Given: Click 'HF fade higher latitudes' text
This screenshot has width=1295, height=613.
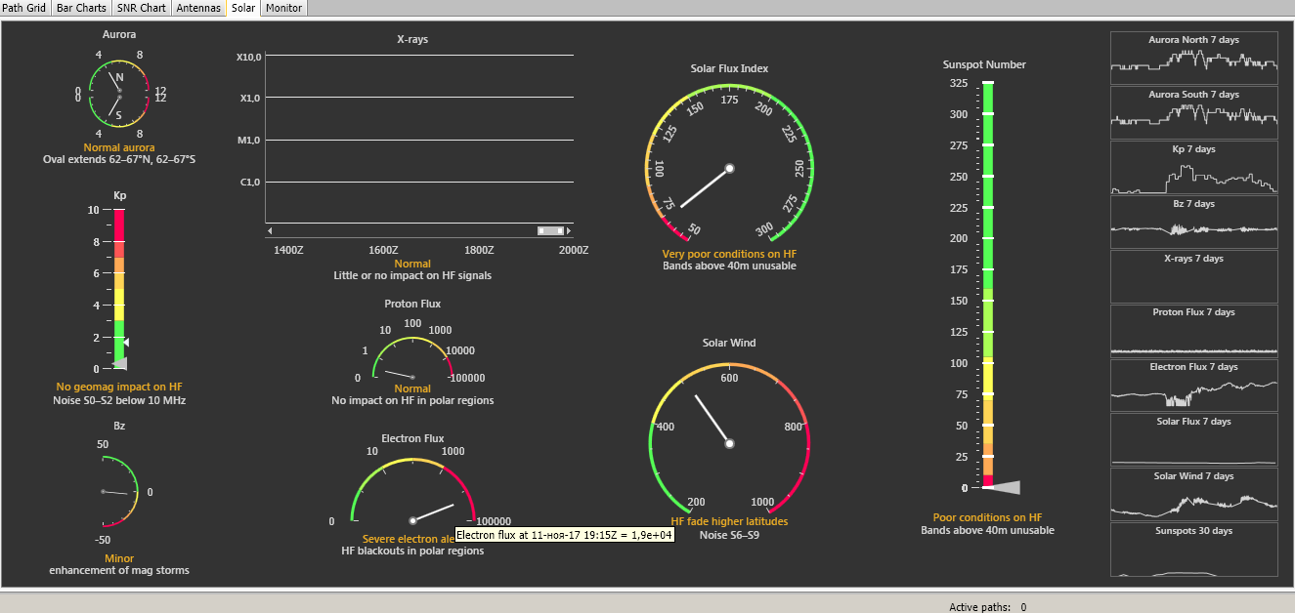Looking at the screenshot, I should [x=729, y=521].
